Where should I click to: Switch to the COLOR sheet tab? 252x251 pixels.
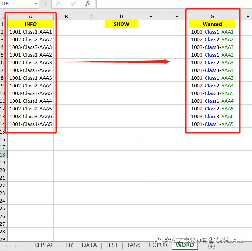[x=158, y=245]
